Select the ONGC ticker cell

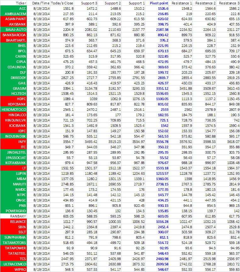point(14,200)
